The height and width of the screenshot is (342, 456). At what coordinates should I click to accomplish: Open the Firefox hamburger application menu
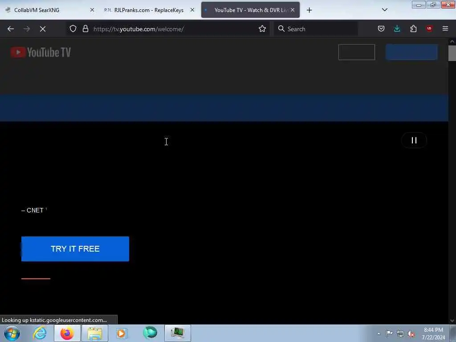pyautogui.click(x=445, y=28)
